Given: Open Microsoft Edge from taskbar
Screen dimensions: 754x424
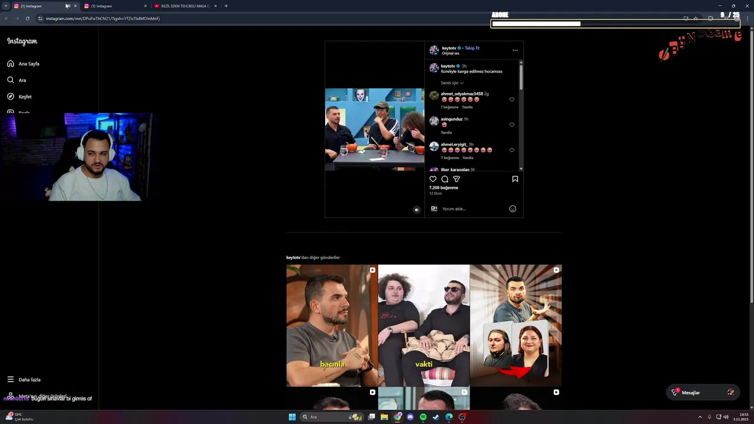Looking at the screenshot, I should point(449,417).
